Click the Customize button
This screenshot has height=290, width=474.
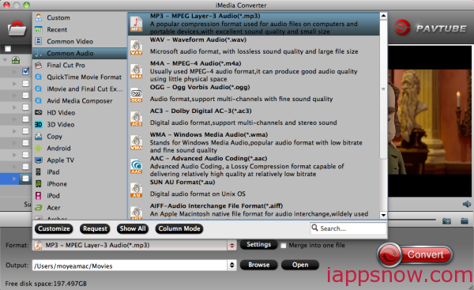54,228
